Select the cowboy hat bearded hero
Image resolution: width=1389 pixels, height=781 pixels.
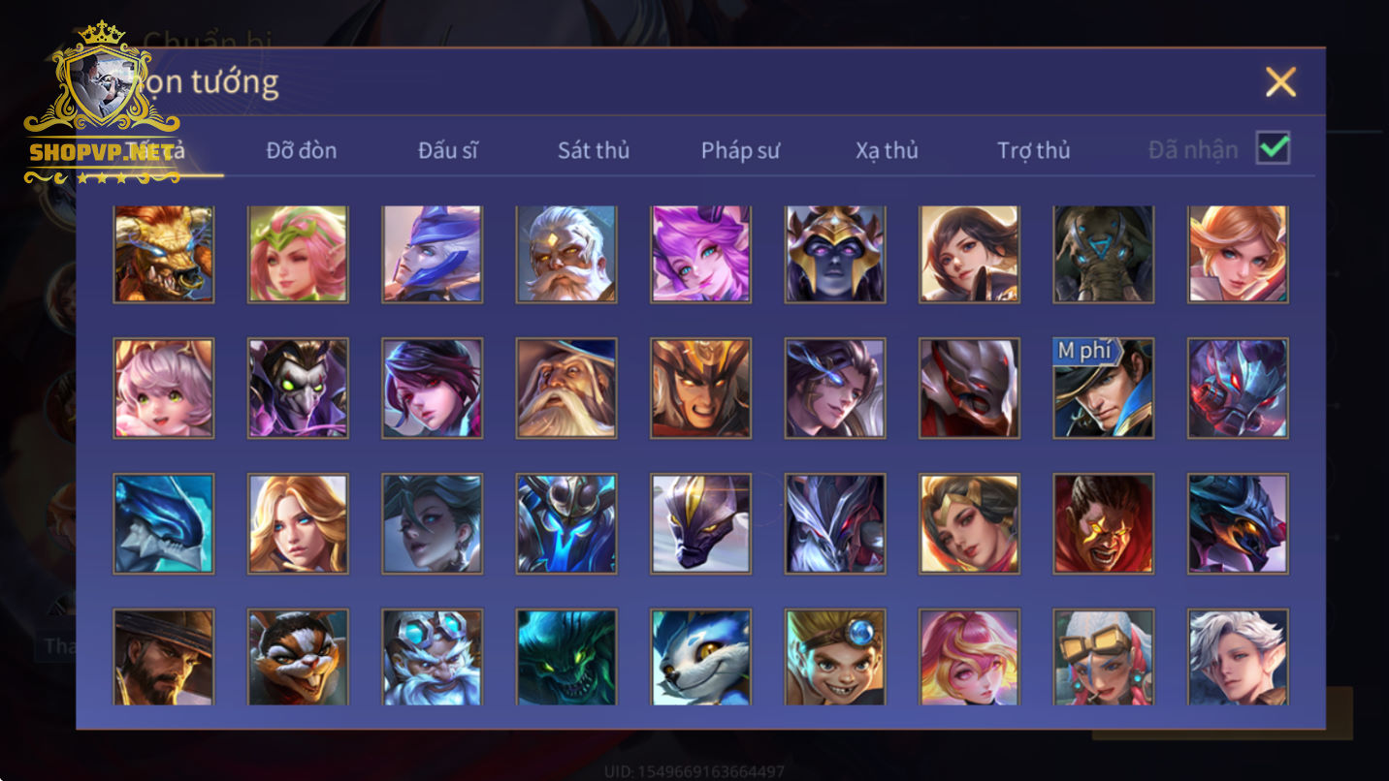(x=163, y=657)
